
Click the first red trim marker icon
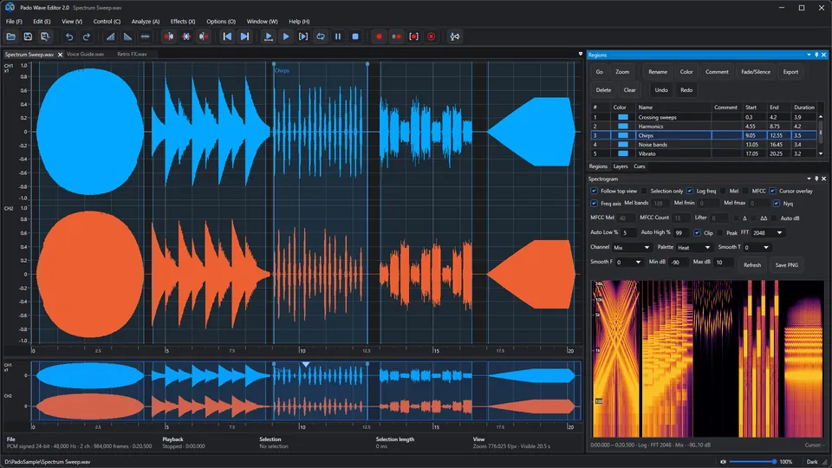pyautogui.click(x=169, y=36)
